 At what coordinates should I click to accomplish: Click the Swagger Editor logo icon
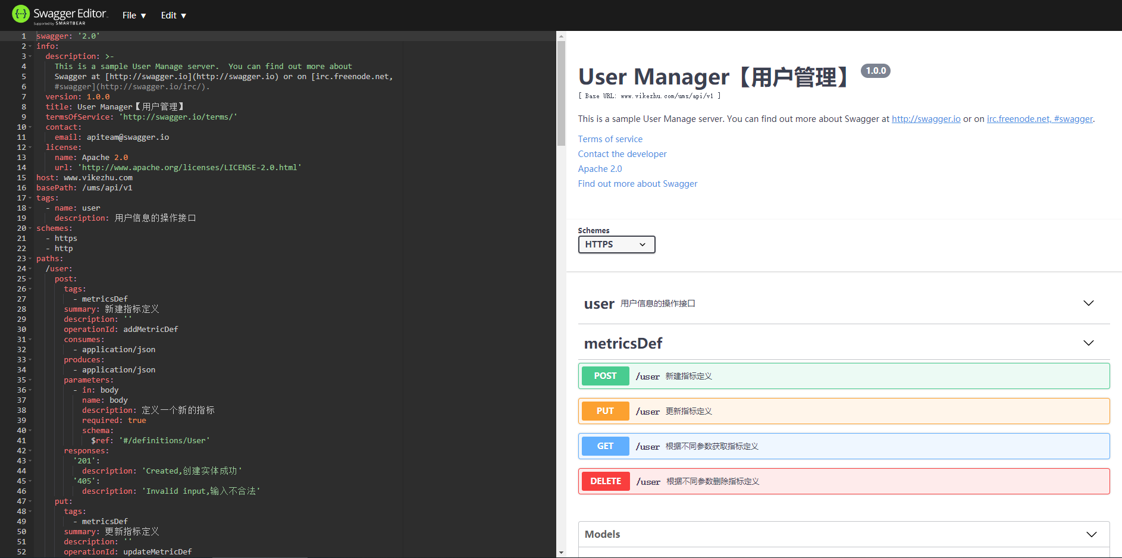21,14
